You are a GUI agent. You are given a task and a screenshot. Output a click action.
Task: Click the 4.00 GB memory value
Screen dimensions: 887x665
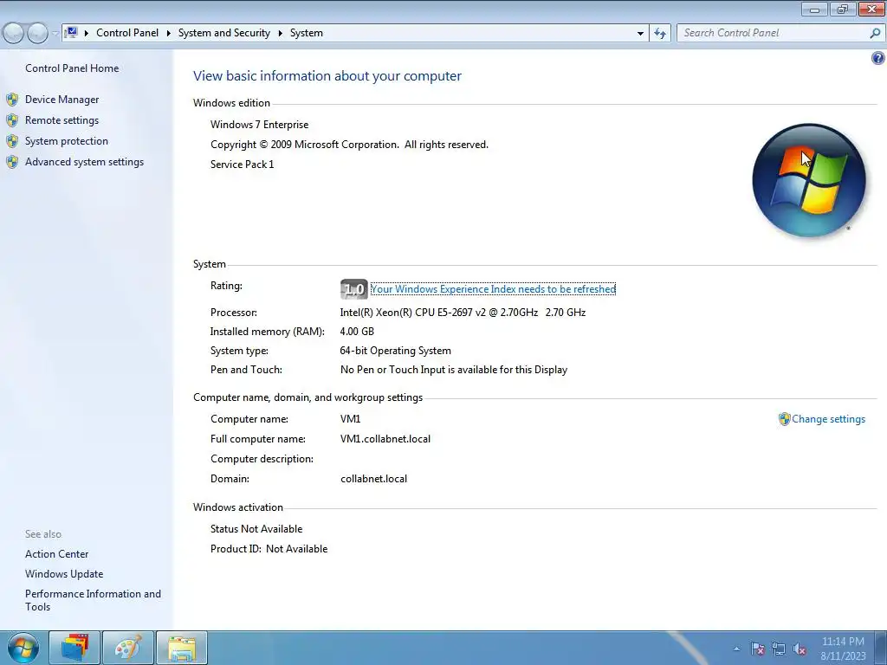[357, 332]
